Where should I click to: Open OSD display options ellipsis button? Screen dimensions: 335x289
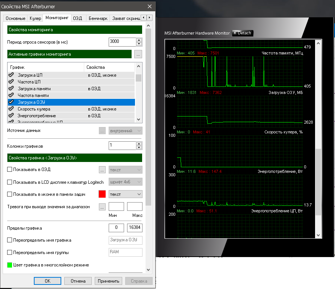click(x=102, y=170)
